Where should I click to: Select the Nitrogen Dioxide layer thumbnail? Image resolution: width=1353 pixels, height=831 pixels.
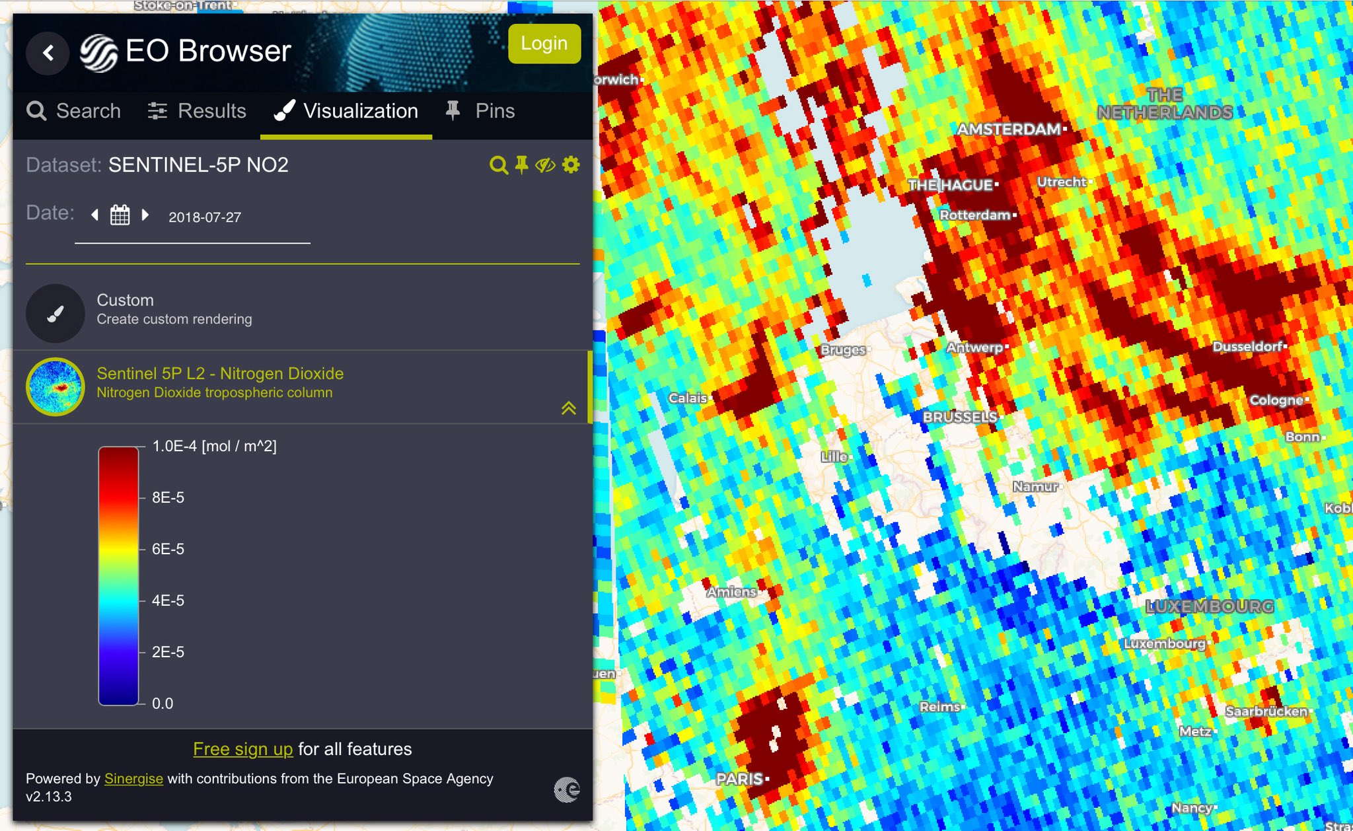coord(55,386)
